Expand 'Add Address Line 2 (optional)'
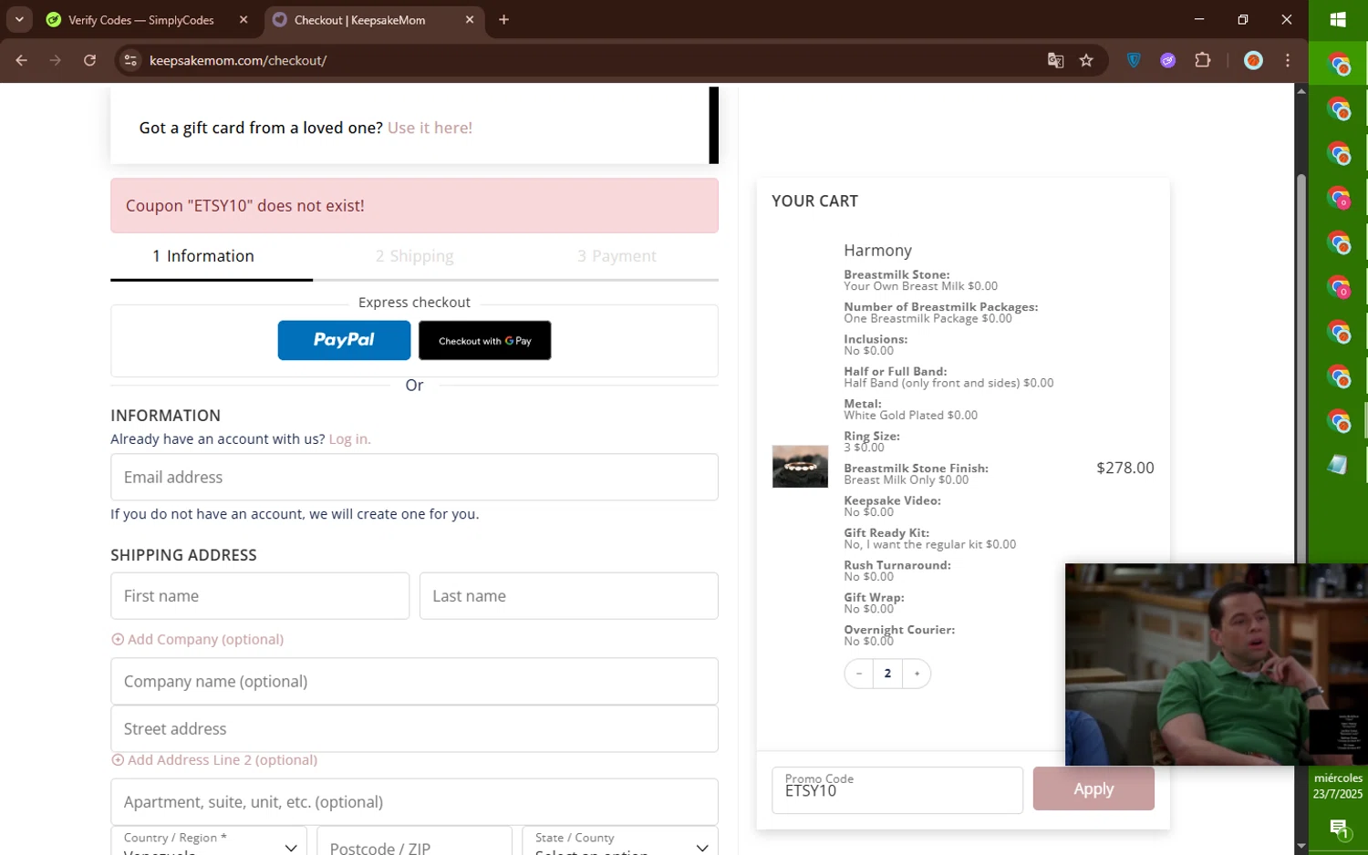Viewport: 1368px width, 855px height. click(x=214, y=759)
